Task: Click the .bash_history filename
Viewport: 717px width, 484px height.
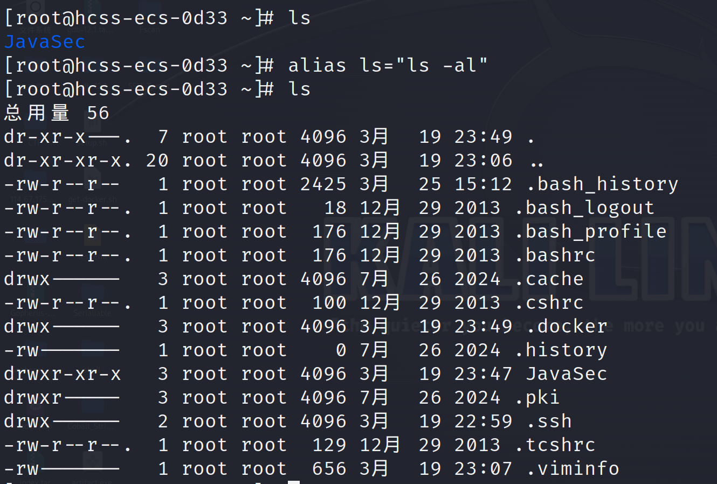Action: point(602,184)
